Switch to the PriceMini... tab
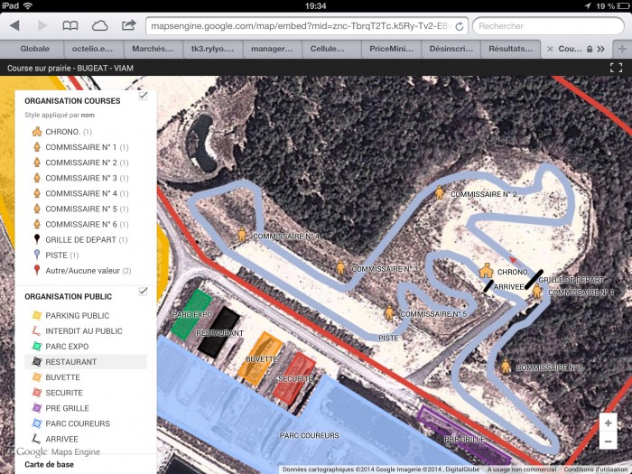Image resolution: width=632 pixels, height=474 pixels. click(x=391, y=49)
